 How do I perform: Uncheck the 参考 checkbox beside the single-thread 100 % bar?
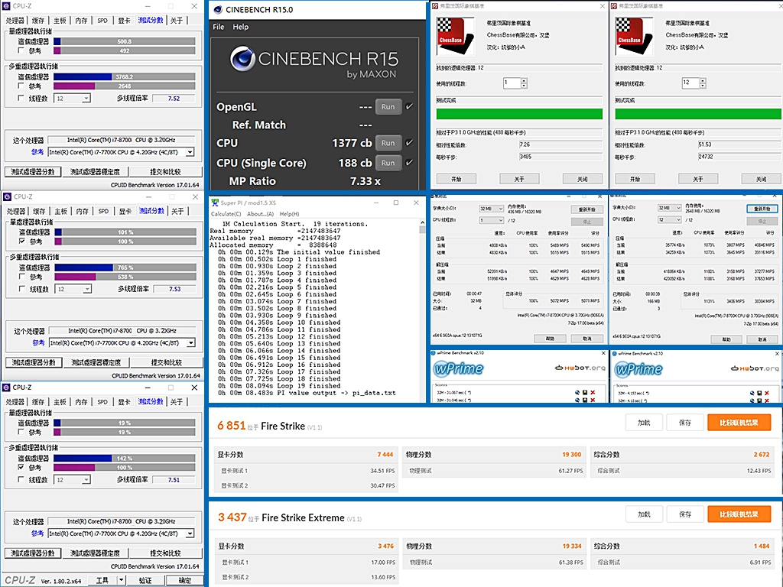[22, 241]
